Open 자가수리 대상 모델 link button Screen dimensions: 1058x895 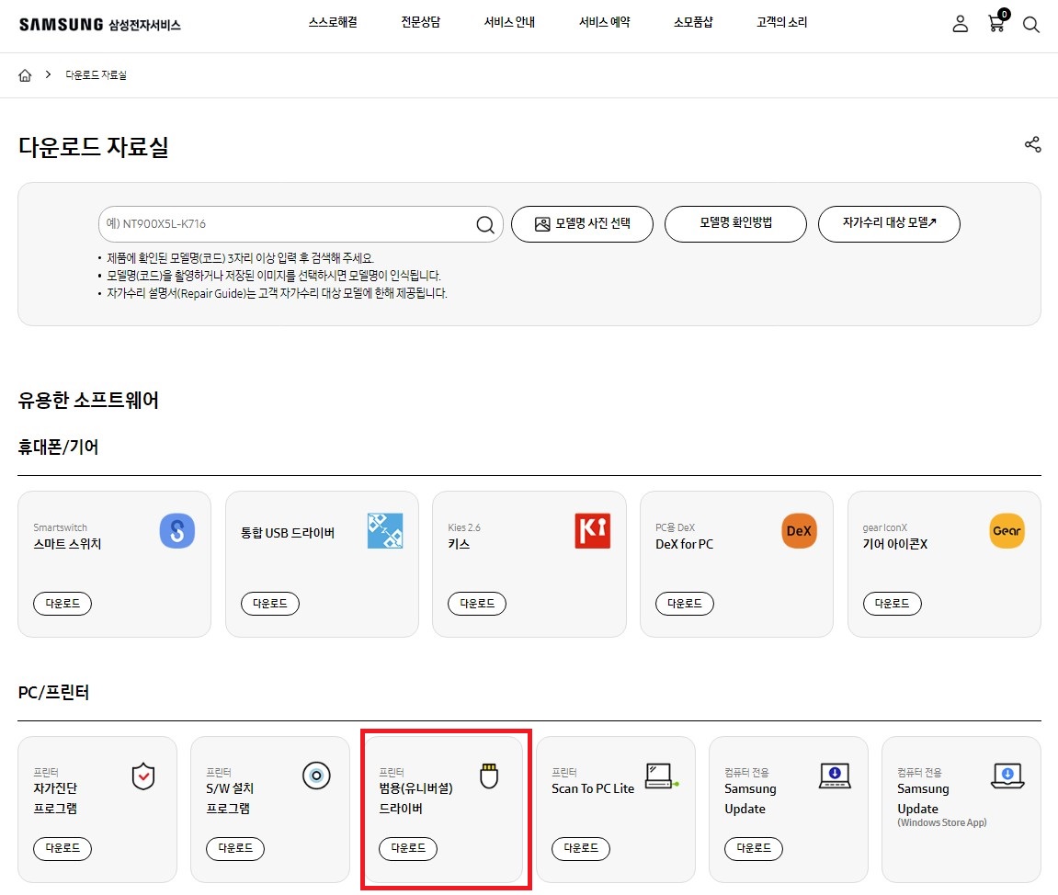pyautogui.click(x=889, y=224)
